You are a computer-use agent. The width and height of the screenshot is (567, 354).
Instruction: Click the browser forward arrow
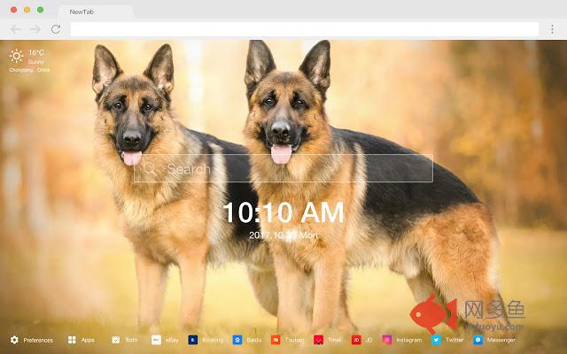(x=35, y=29)
